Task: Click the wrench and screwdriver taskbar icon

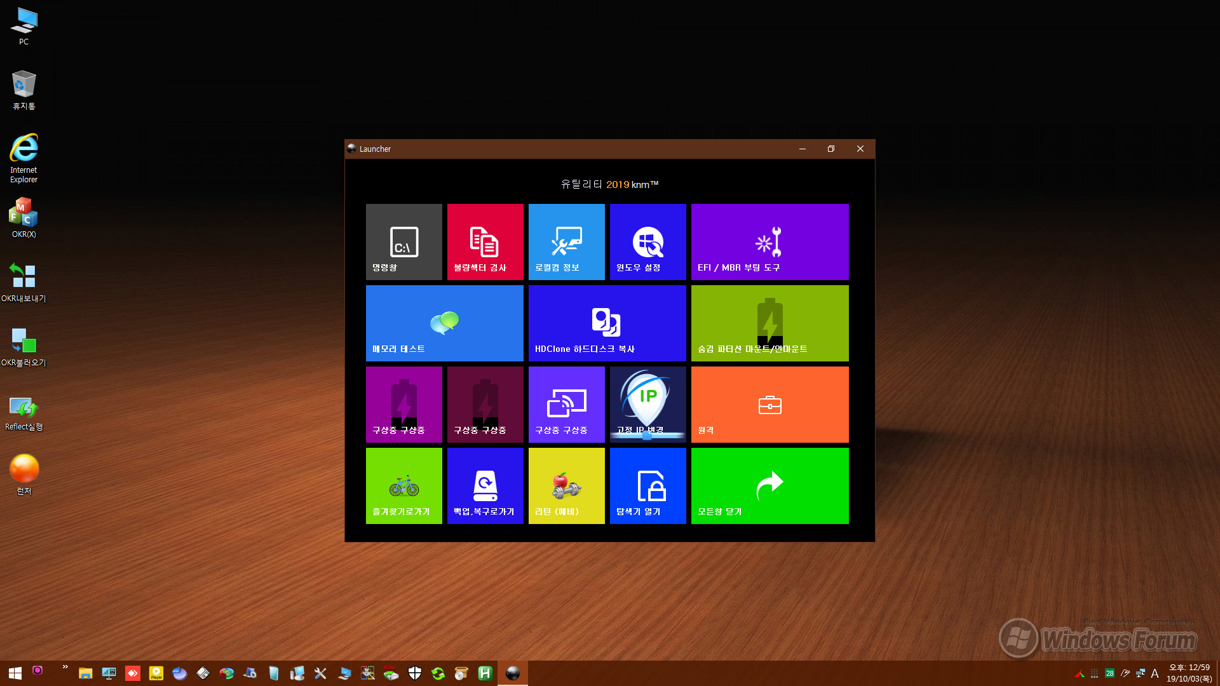Action: click(320, 673)
